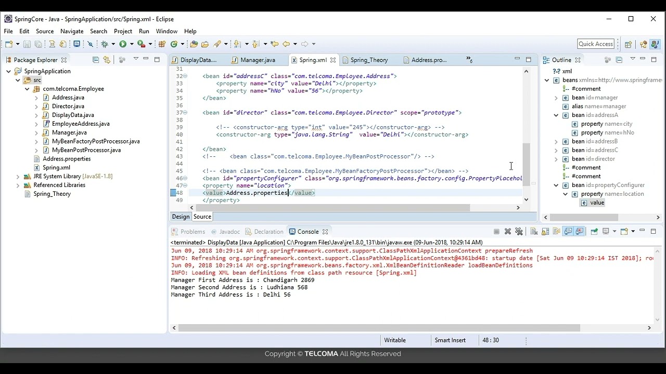
Task: Click the Back navigation arrow
Action: 286,44
